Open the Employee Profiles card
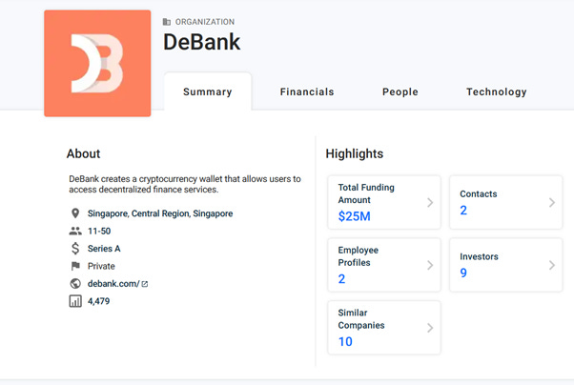 point(384,265)
